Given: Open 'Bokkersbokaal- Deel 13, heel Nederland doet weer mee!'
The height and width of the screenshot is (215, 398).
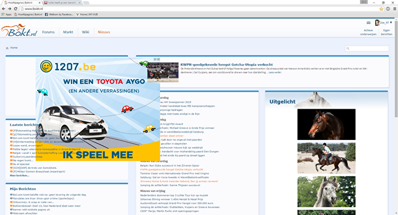Looking at the screenshot, I should [47, 206].
